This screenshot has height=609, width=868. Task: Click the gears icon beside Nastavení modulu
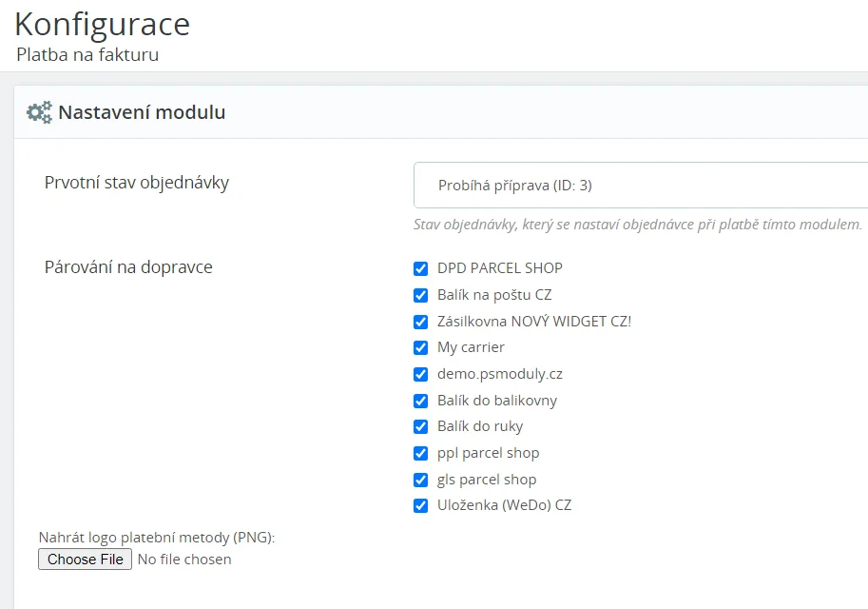coord(39,112)
